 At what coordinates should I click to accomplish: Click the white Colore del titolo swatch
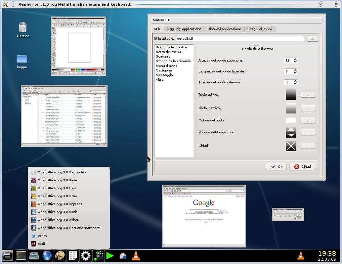coord(291,120)
